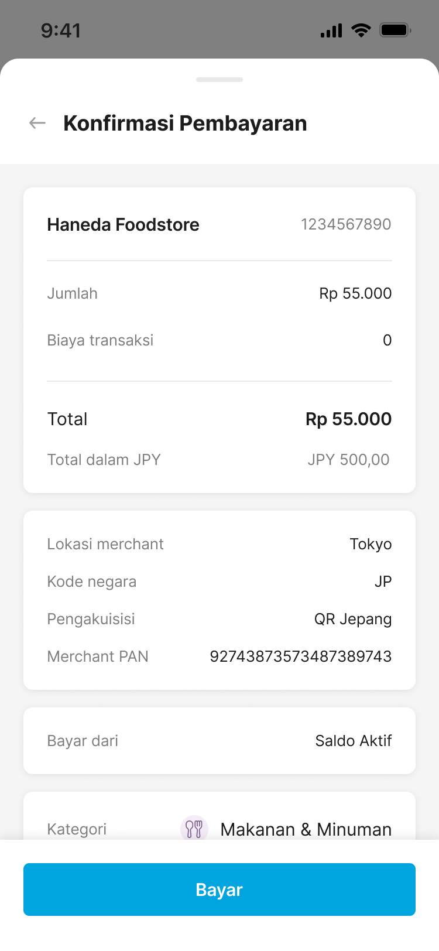439x951 pixels.
Task: Select the Konfirmasi Pembayaran title
Action: 185,124
